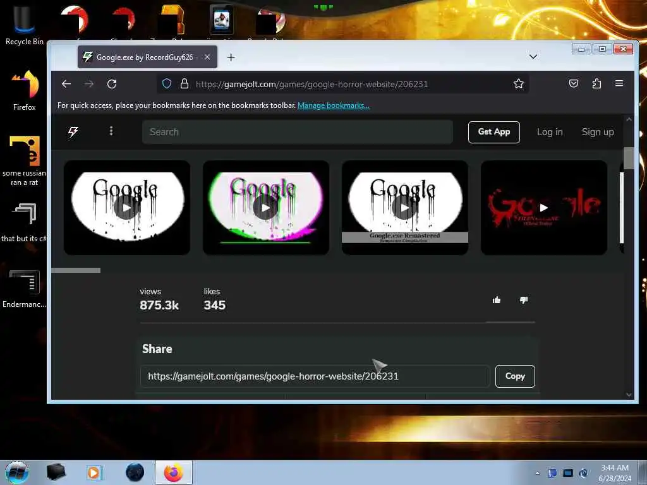The image size is (647, 485).
Task: Select the Endermanc... desktop icon
Action: pyautogui.click(x=25, y=289)
